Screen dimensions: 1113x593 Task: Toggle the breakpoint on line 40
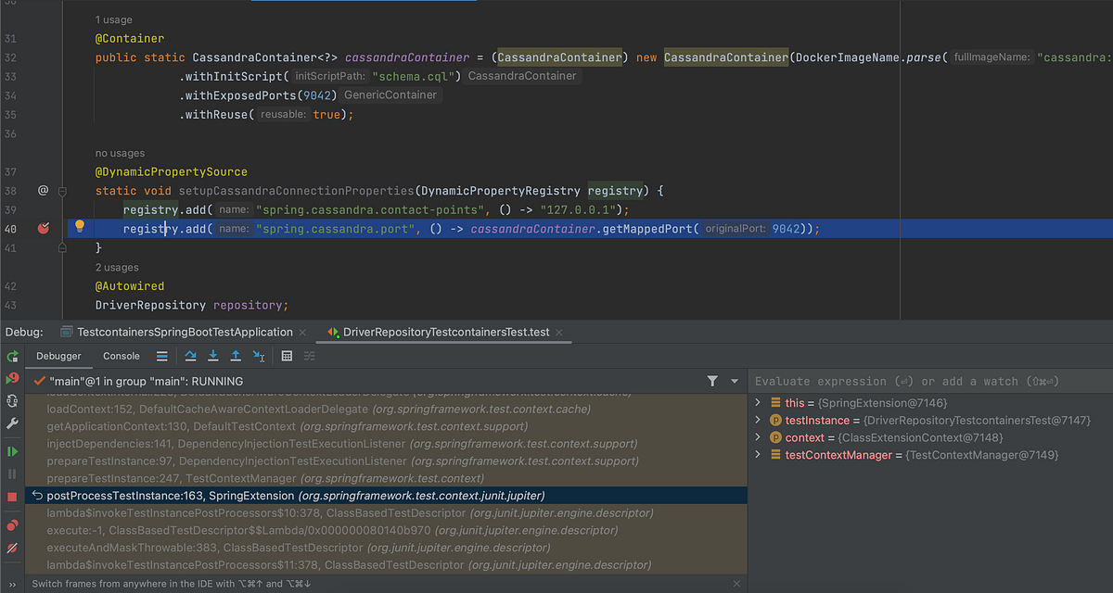[x=43, y=228]
